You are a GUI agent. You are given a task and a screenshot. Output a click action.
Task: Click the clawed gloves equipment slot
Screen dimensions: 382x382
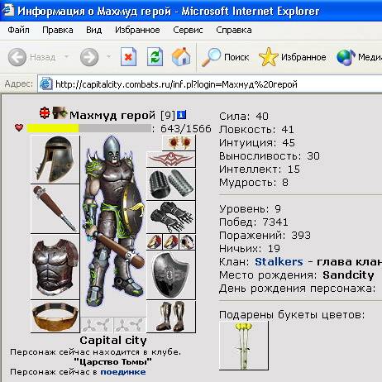[x=171, y=217]
